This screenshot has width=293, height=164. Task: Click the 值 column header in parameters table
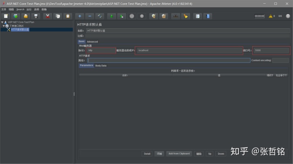(x=219, y=75)
